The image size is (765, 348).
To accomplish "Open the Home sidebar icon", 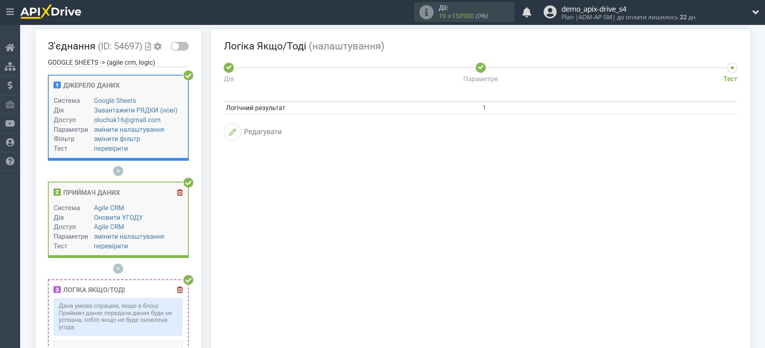I will tap(10, 47).
